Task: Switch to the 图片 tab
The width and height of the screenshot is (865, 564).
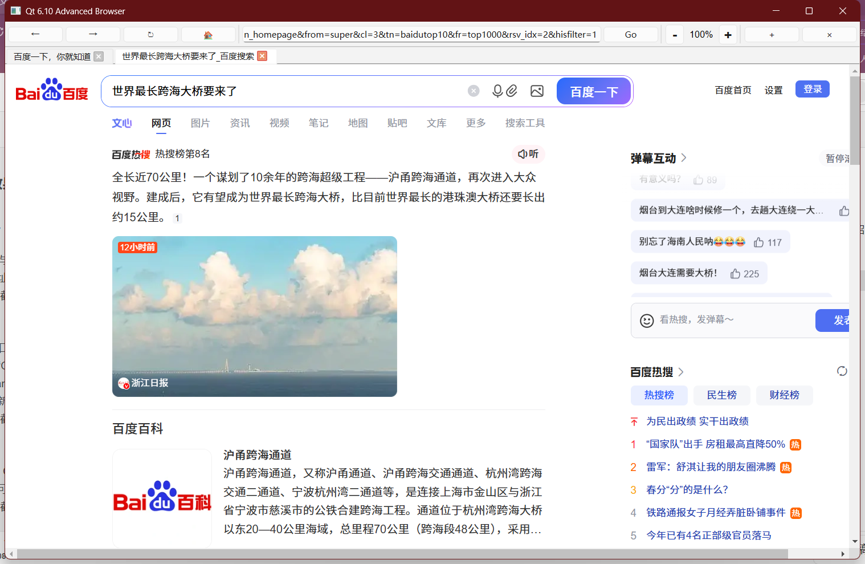Action: 201,123
